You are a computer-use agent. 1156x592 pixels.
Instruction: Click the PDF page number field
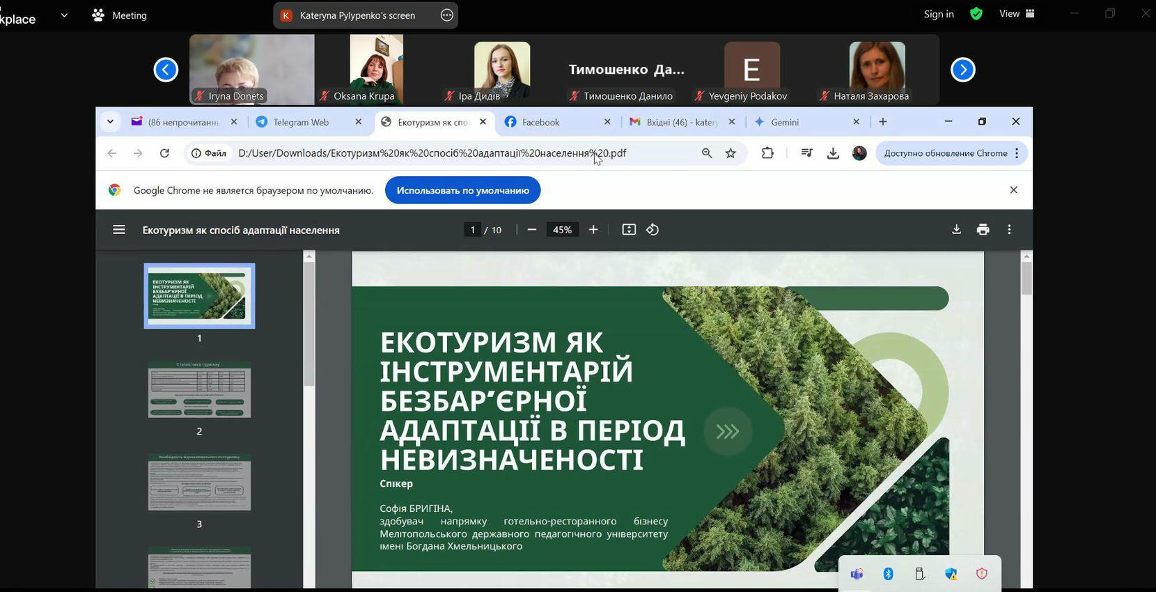472,230
